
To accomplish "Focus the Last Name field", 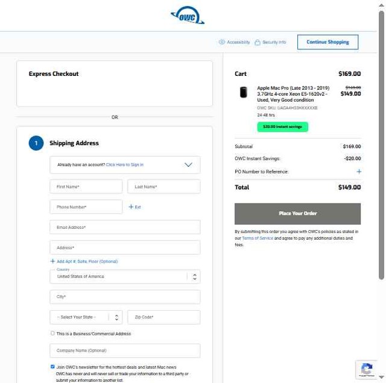I will click(164, 187).
